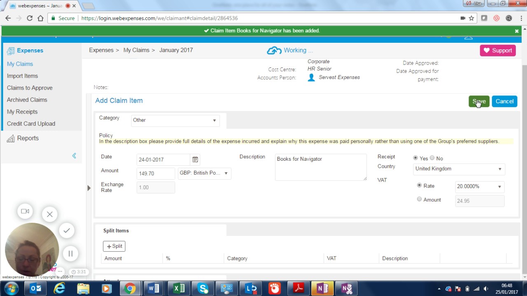Open the currency dropdown GBP British Pound
Image resolution: width=527 pixels, height=296 pixels.
click(205, 173)
